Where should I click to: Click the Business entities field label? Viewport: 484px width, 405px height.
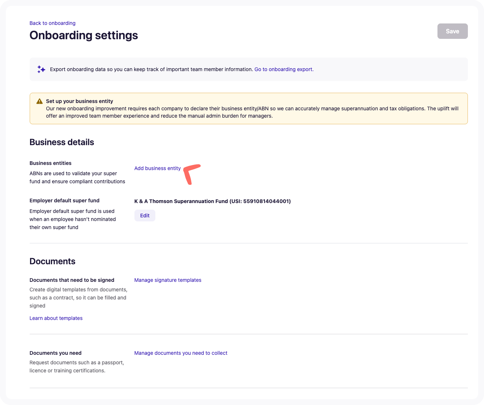[51, 163]
